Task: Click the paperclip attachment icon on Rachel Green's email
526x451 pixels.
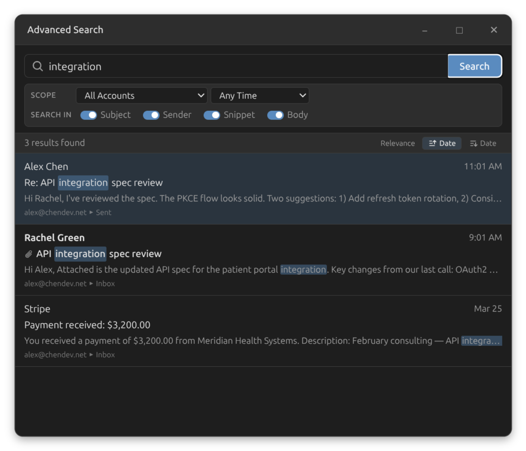Action: tap(28, 254)
